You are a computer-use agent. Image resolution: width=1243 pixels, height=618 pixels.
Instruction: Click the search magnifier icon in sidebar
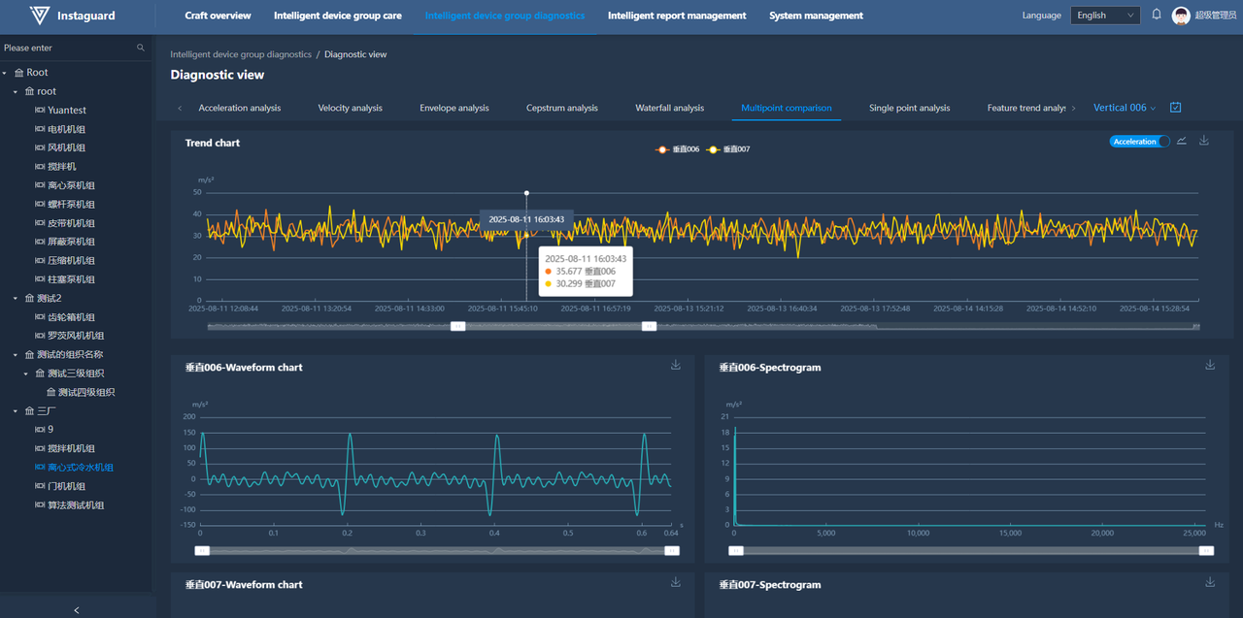[141, 48]
